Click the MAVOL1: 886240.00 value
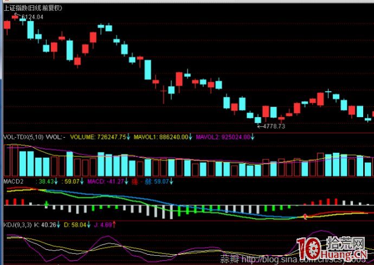The image size is (374, 265). click(x=161, y=137)
